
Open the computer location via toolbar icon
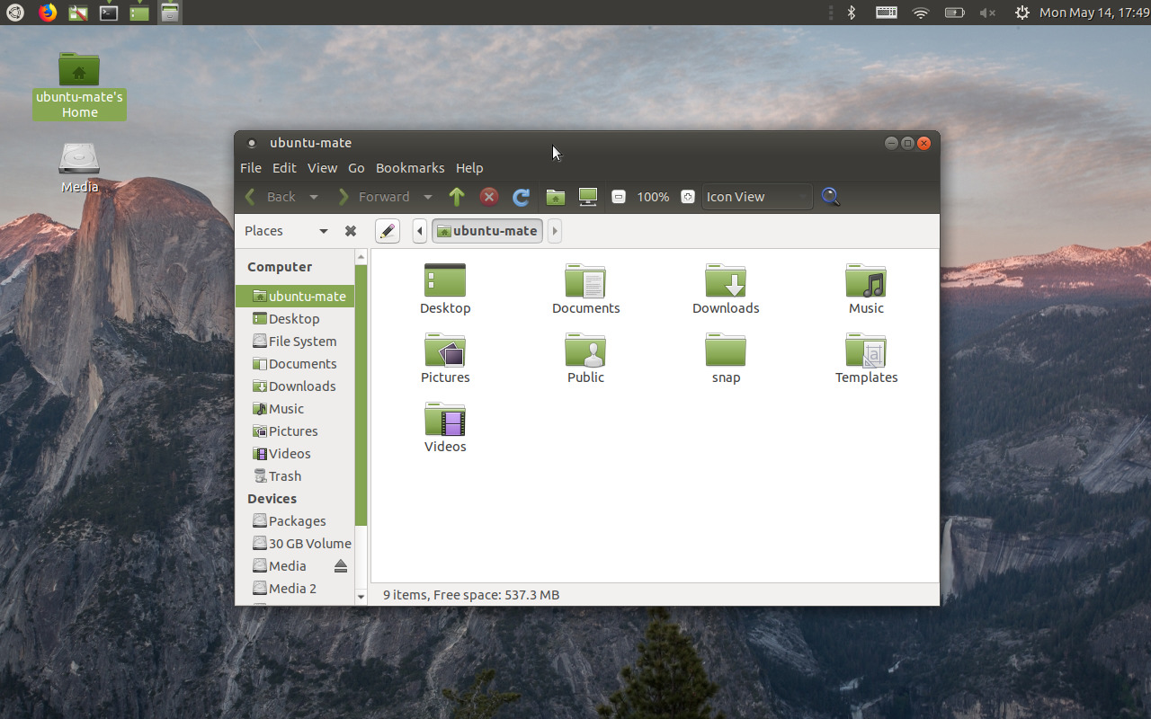pyautogui.click(x=587, y=197)
